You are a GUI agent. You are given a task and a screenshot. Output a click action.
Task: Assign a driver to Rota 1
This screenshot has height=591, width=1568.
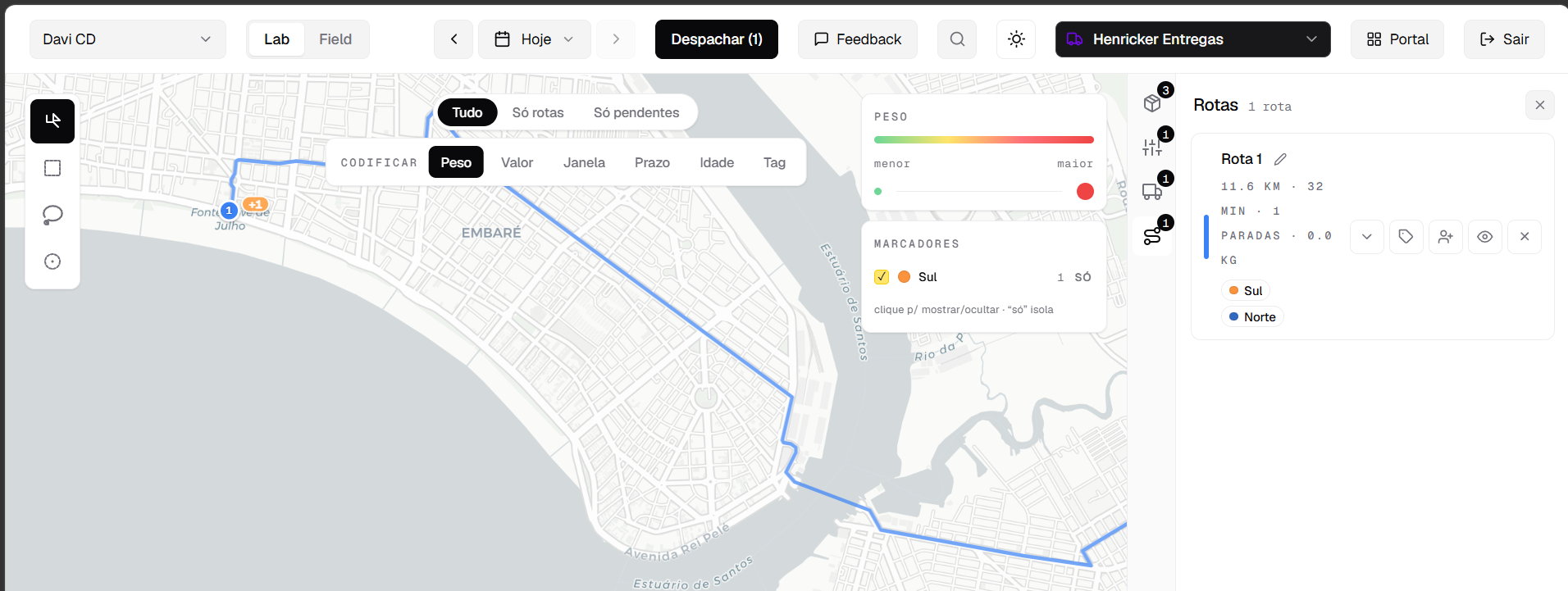tap(1445, 237)
